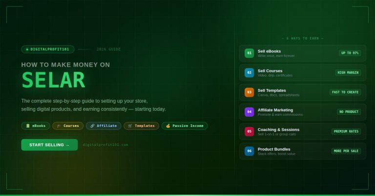Click the PREMIUM RATES tag
Screen dimensions: 375x196
tap(346, 131)
